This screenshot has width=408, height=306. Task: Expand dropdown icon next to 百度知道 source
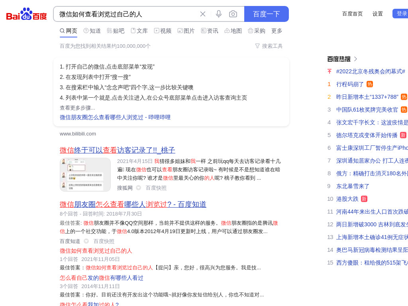pyautogui.click(x=86, y=241)
